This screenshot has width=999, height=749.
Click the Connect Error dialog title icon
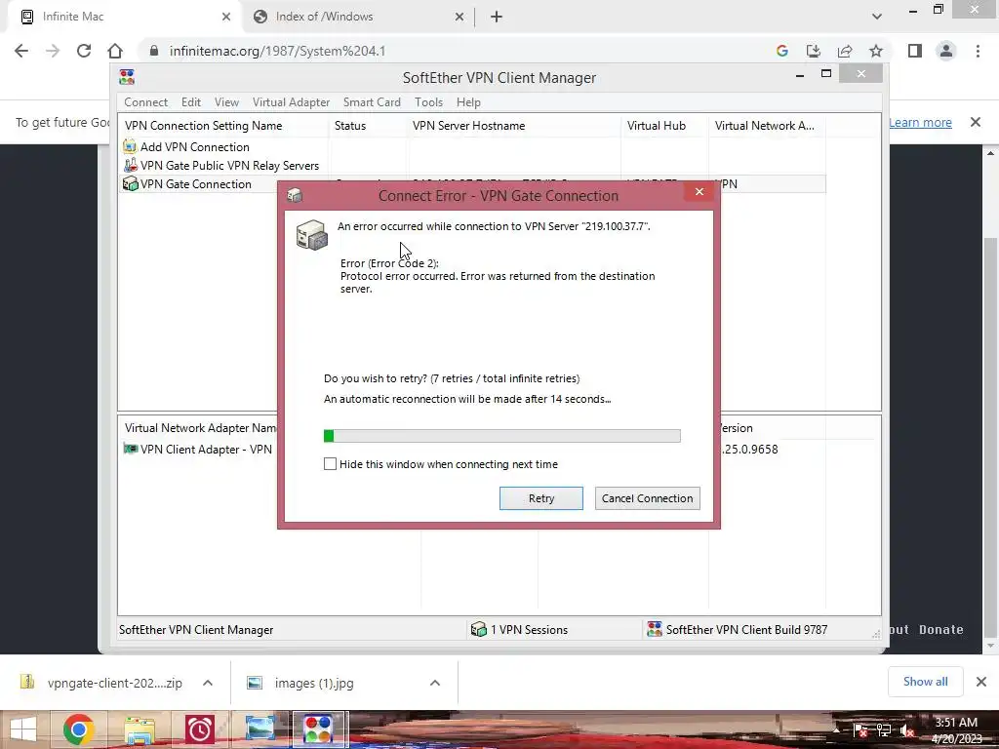click(295, 195)
